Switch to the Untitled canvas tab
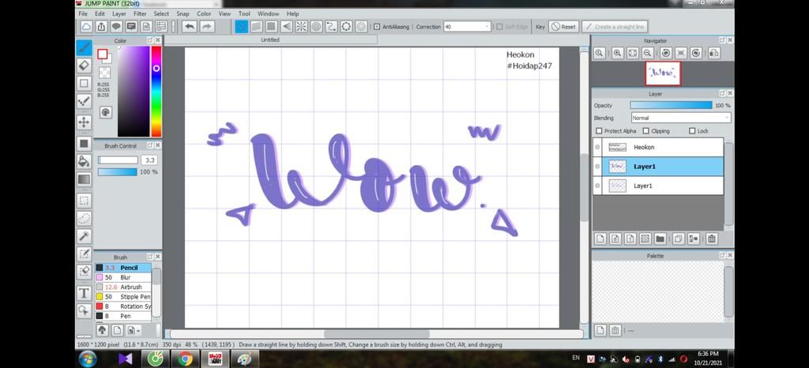Viewport: 809px width, 368px height. pyautogui.click(x=270, y=39)
